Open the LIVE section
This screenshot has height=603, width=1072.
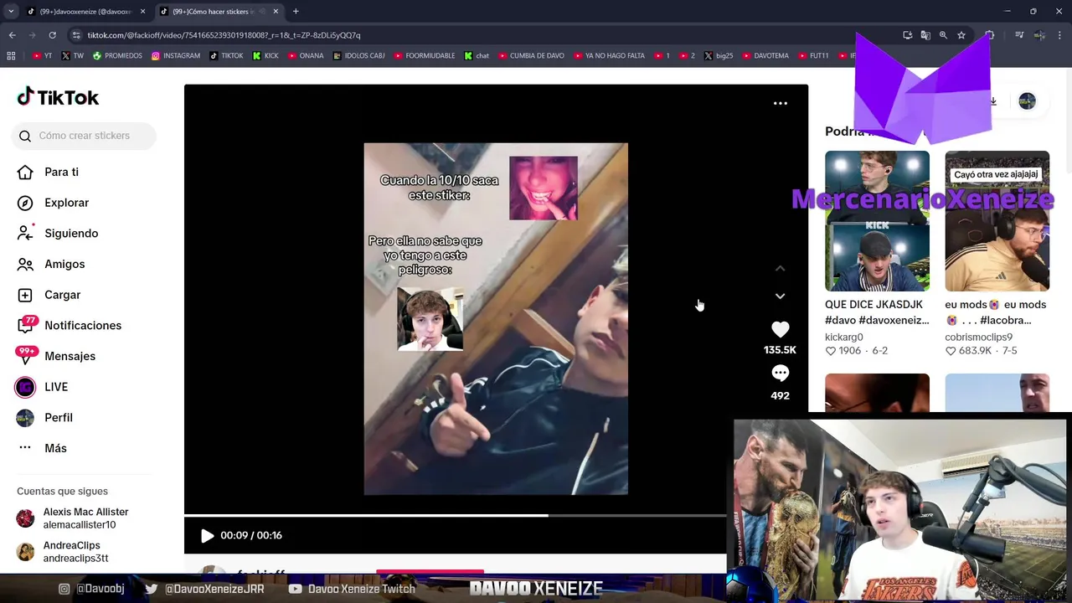42,387
